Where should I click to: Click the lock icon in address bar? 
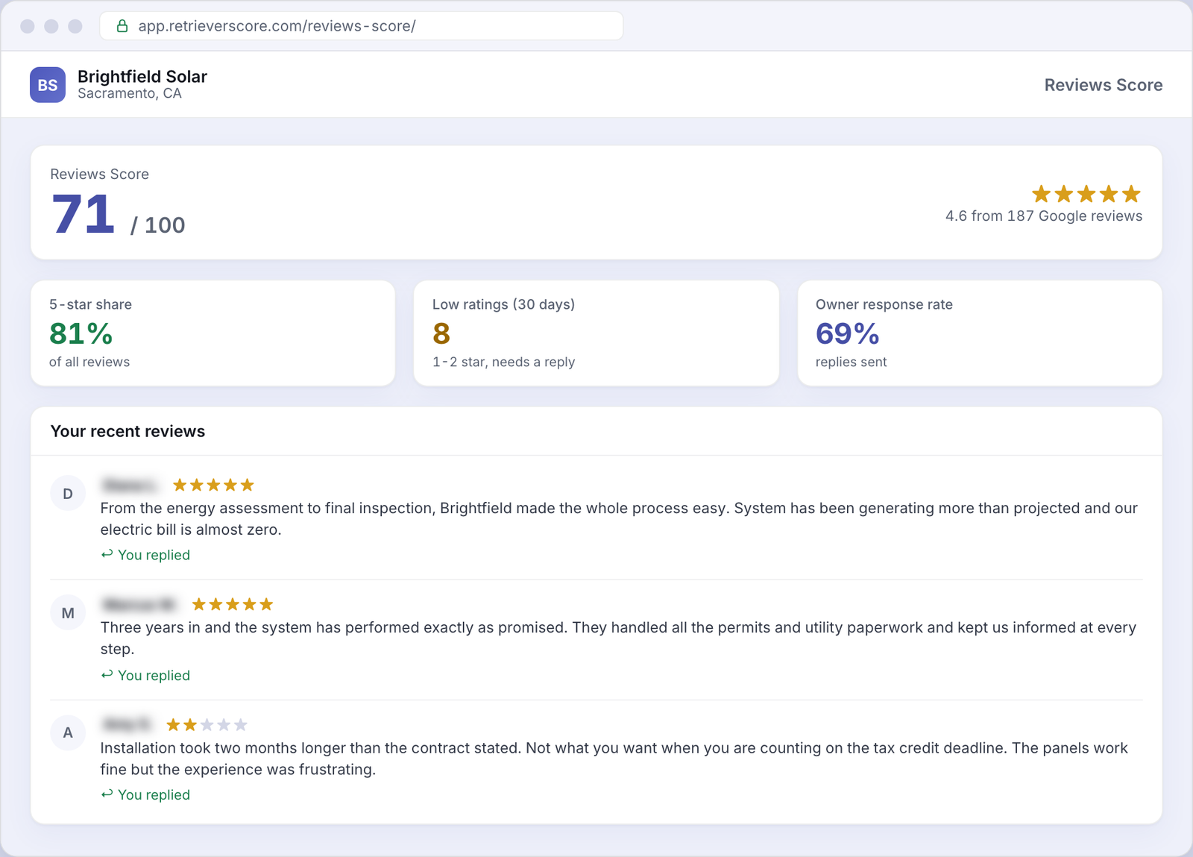(x=122, y=26)
